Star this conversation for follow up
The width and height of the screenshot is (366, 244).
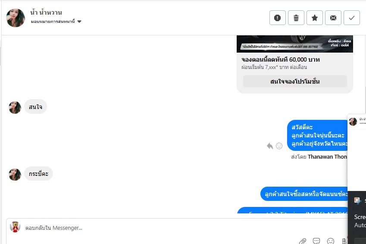click(x=314, y=18)
